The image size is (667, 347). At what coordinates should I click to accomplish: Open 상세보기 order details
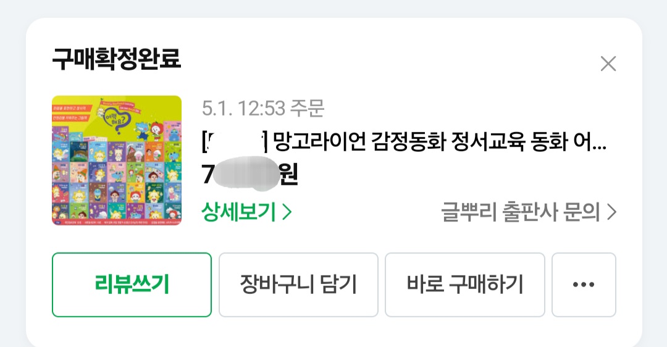click(246, 212)
